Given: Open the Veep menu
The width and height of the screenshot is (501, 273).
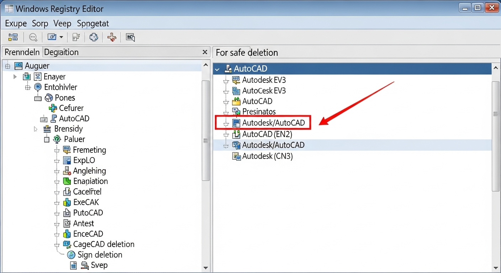Looking at the screenshot, I should [x=62, y=23].
